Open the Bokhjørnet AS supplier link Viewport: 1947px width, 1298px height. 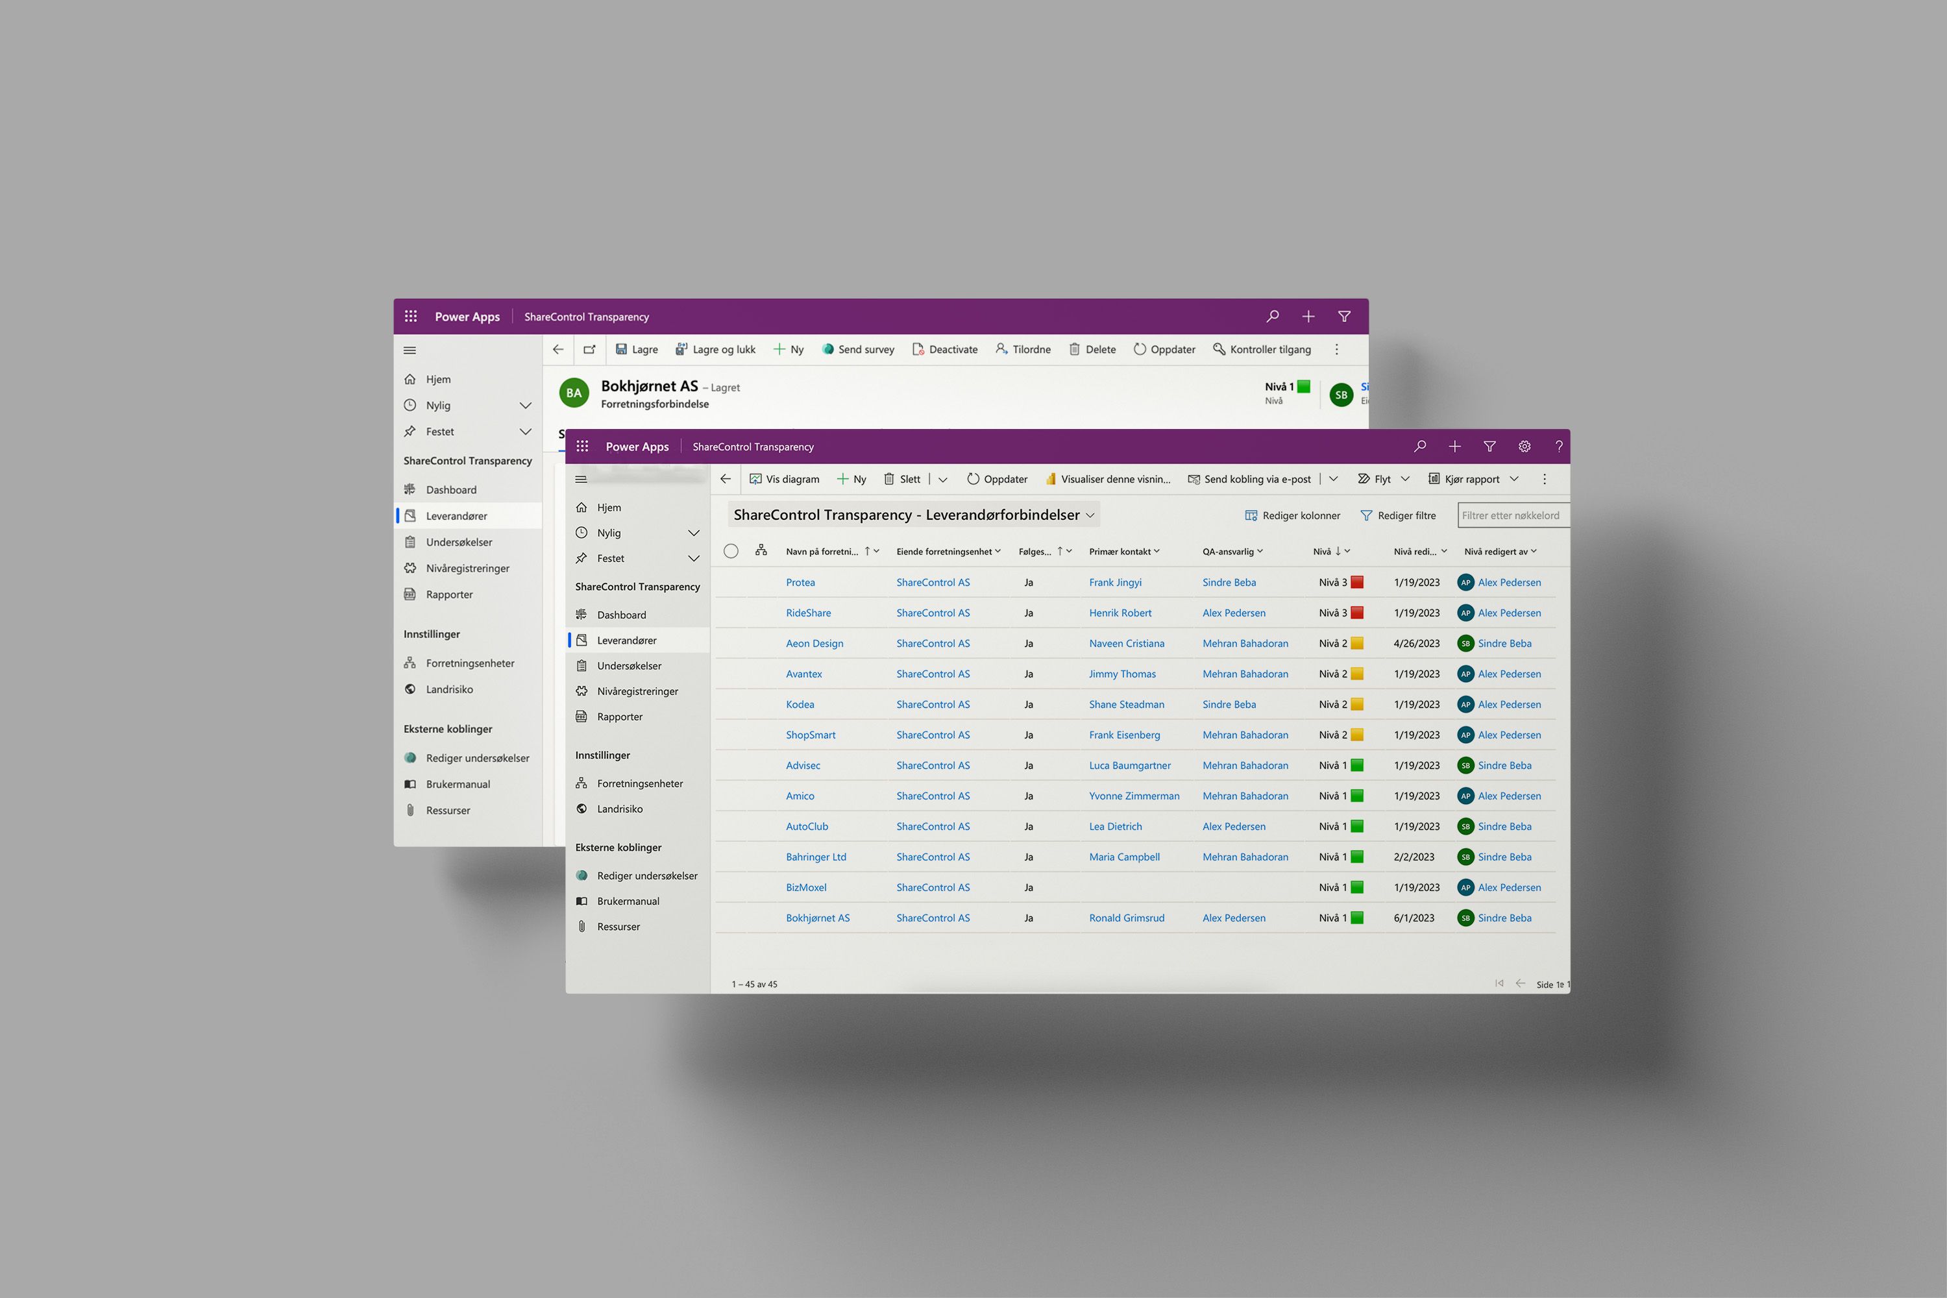pos(817,917)
